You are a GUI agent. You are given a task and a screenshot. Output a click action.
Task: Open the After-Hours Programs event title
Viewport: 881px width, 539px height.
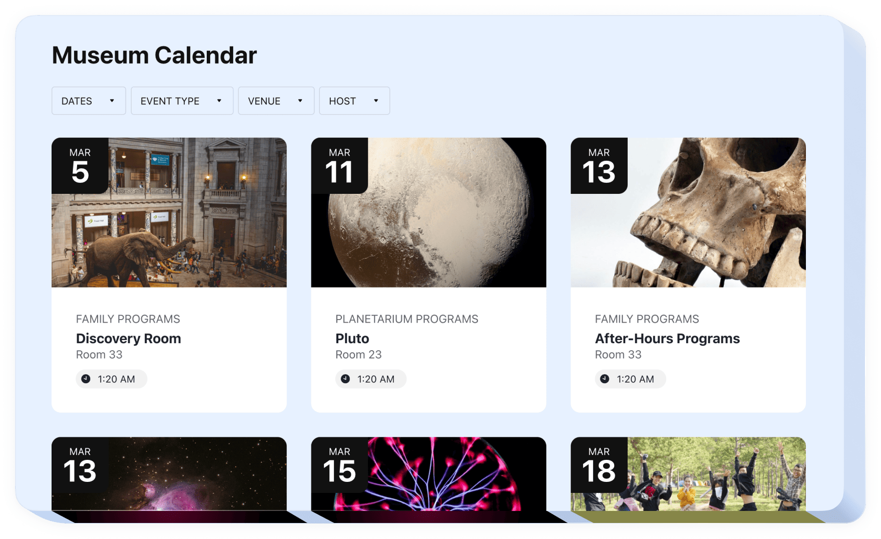pos(667,339)
